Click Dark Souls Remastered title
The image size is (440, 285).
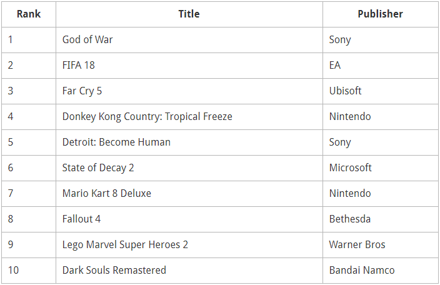(x=114, y=271)
